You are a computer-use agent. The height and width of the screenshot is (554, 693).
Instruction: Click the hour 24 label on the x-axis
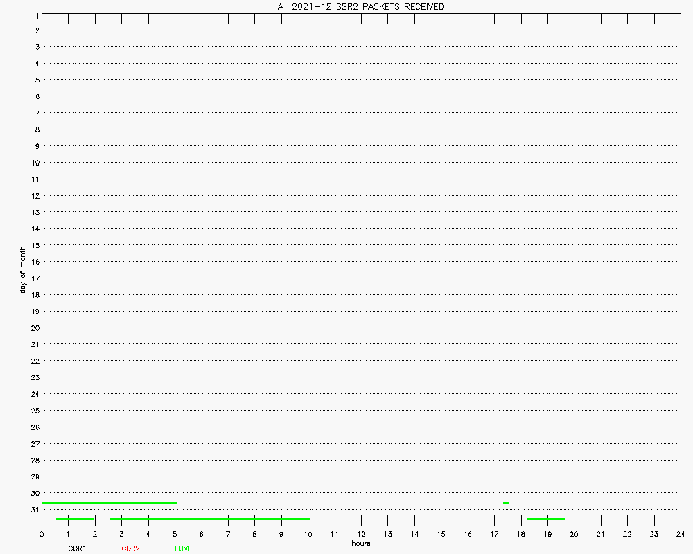pyautogui.click(x=681, y=534)
